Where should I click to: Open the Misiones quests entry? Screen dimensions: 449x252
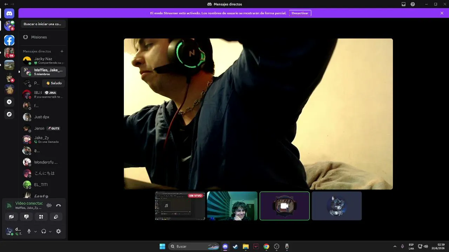(43, 37)
